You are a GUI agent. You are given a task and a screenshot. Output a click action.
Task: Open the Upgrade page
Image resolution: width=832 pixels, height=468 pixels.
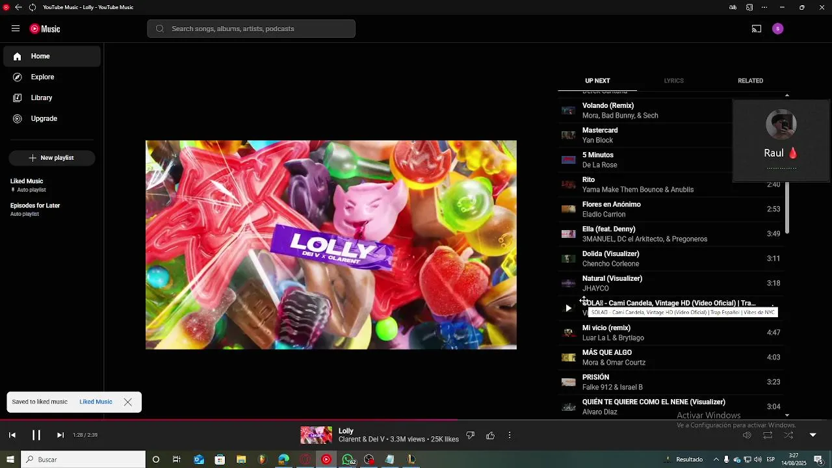(52, 119)
